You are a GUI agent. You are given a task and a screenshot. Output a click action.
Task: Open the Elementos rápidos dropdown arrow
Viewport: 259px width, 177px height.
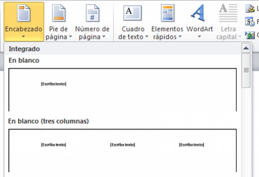tap(180, 37)
